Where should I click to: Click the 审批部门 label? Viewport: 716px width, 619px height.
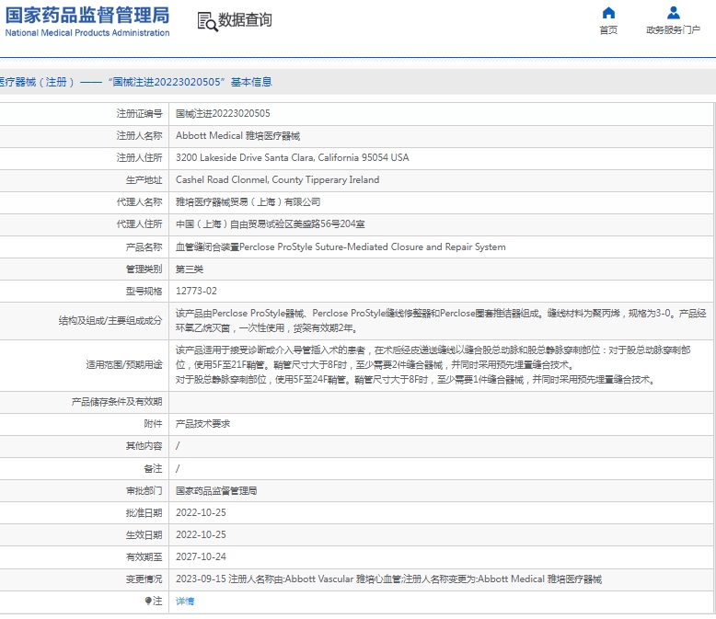144,491
